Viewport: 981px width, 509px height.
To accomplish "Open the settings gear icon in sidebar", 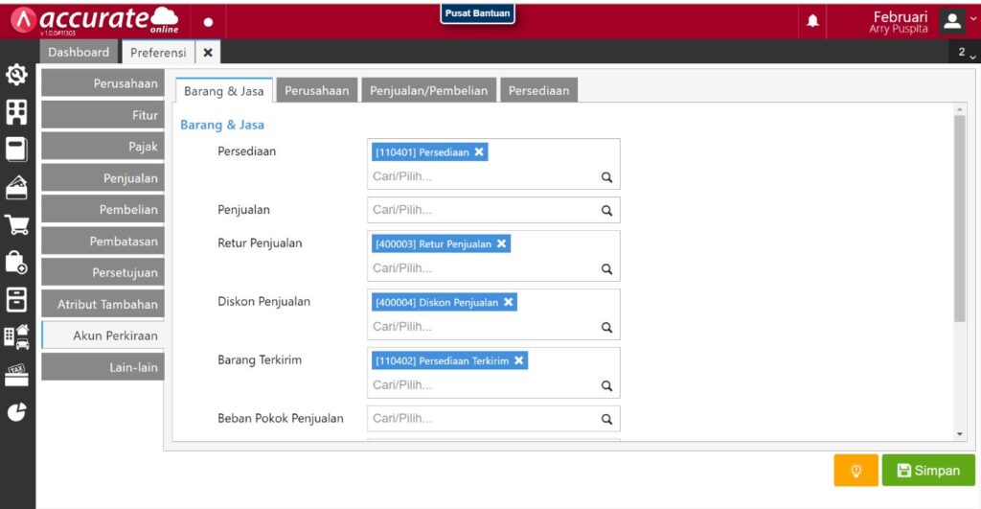I will point(16,76).
